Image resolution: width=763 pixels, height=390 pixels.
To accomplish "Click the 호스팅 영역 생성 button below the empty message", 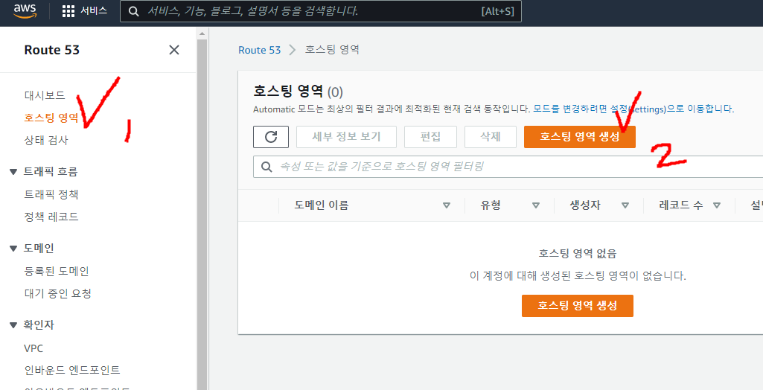I will [x=578, y=305].
